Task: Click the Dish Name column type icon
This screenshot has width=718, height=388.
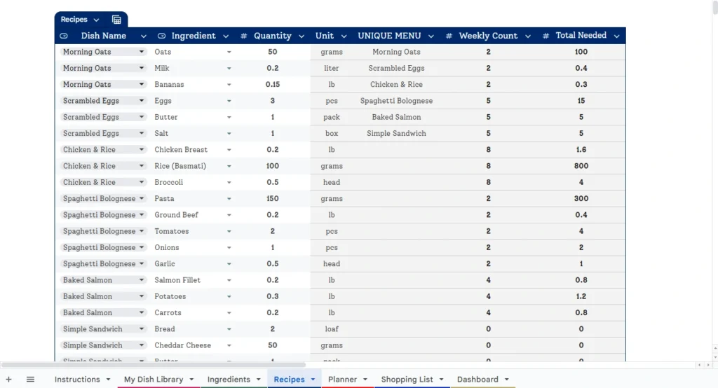Action: (64, 36)
